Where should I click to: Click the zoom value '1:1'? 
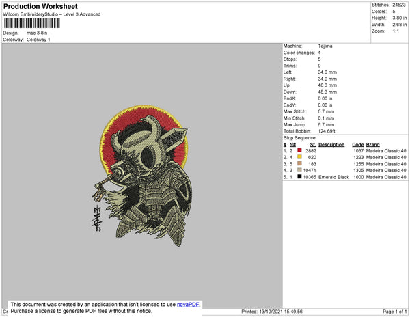click(x=396, y=31)
